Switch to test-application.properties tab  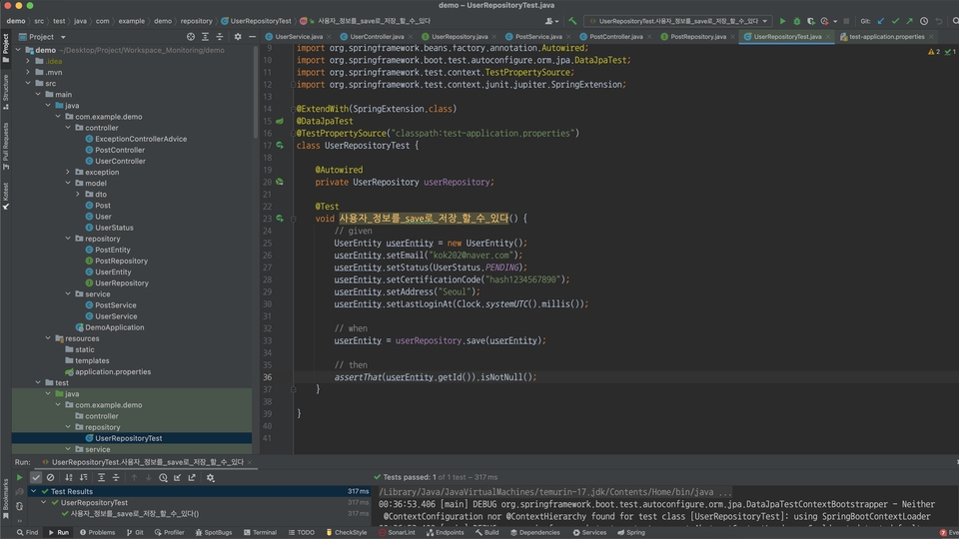886,37
